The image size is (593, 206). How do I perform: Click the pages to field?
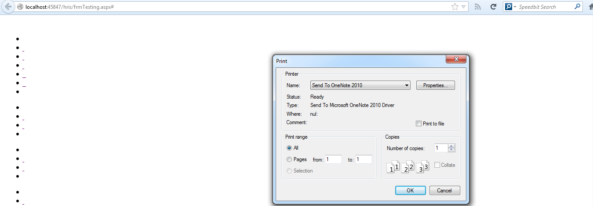click(364, 159)
